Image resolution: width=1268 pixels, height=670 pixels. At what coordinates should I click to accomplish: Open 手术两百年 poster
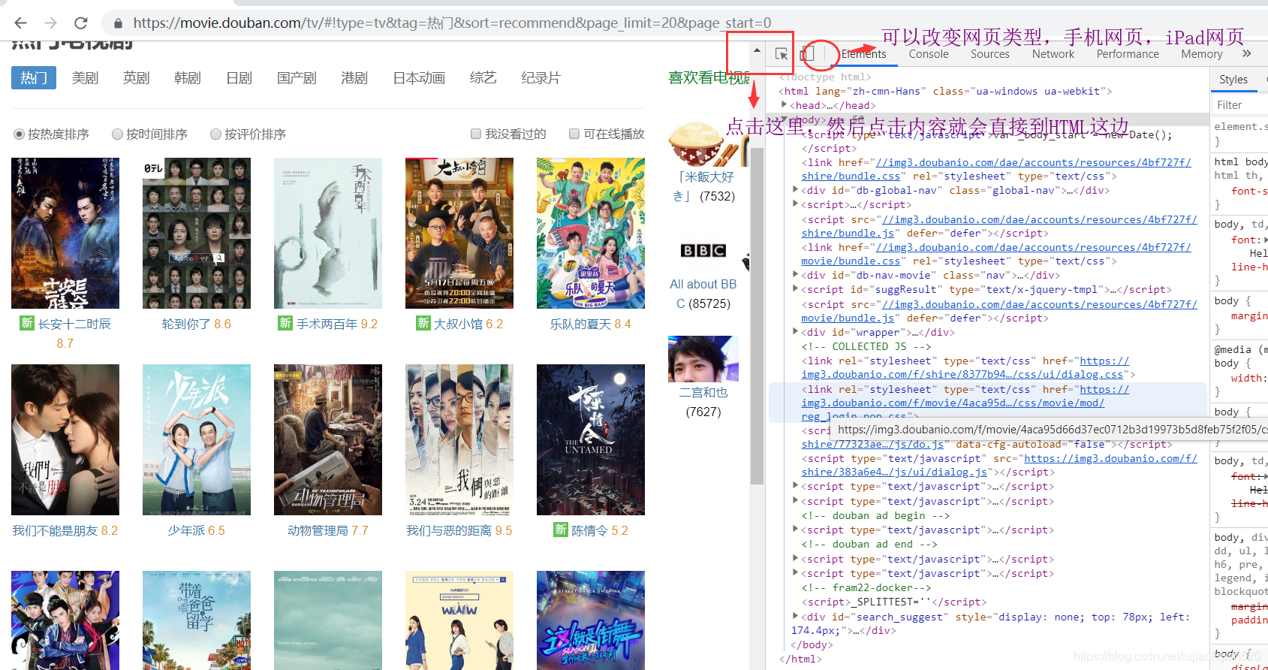(328, 233)
